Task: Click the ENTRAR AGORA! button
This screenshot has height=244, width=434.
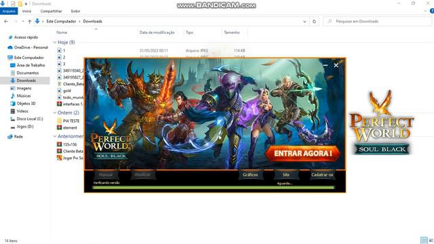Action: coord(303,153)
